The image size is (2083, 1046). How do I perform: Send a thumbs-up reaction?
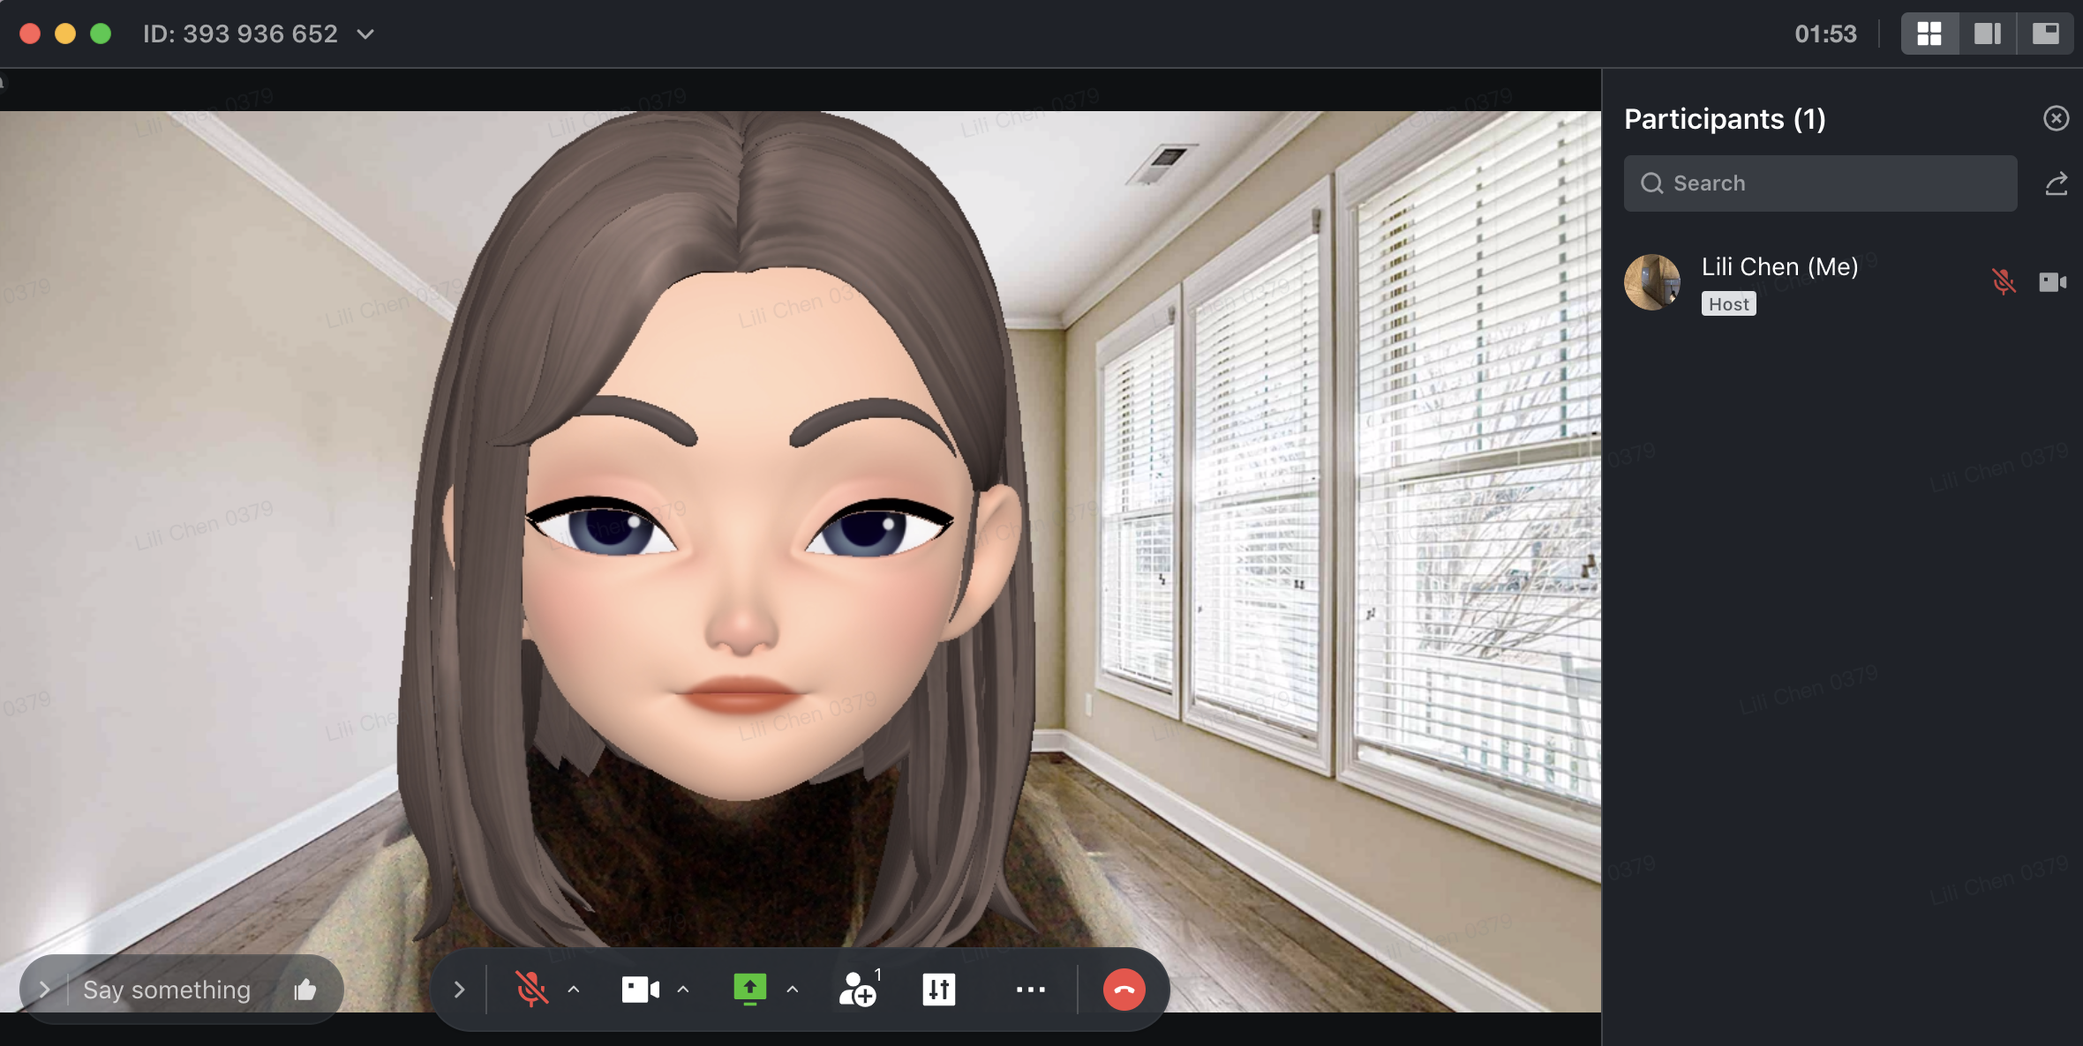coord(305,990)
